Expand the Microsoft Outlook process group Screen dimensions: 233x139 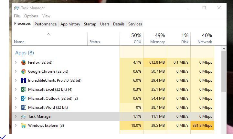click(x=16, y=98)
